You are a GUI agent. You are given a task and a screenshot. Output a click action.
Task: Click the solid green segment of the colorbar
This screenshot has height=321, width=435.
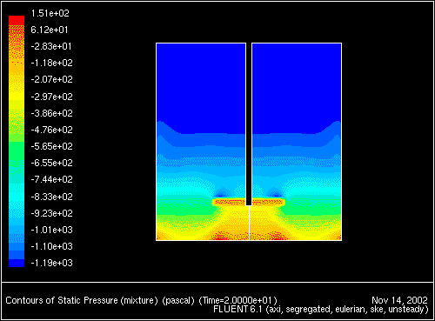point(17,150)
